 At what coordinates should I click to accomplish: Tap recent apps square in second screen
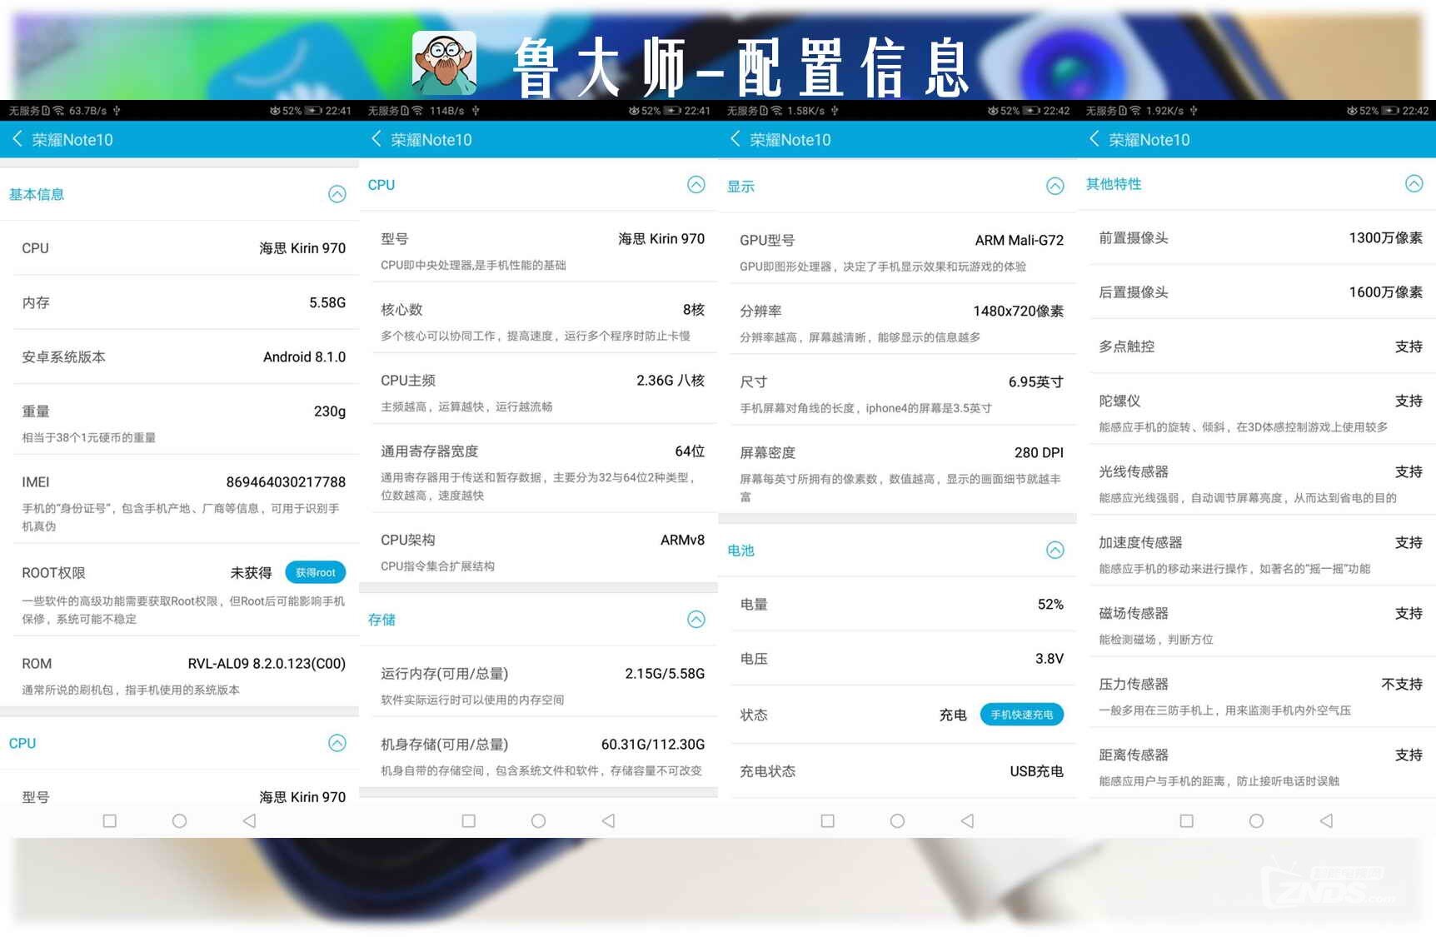(468, 820)
